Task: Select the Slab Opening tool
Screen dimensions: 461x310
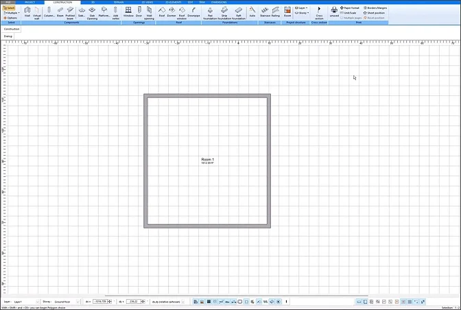Action: pos(92,13)
